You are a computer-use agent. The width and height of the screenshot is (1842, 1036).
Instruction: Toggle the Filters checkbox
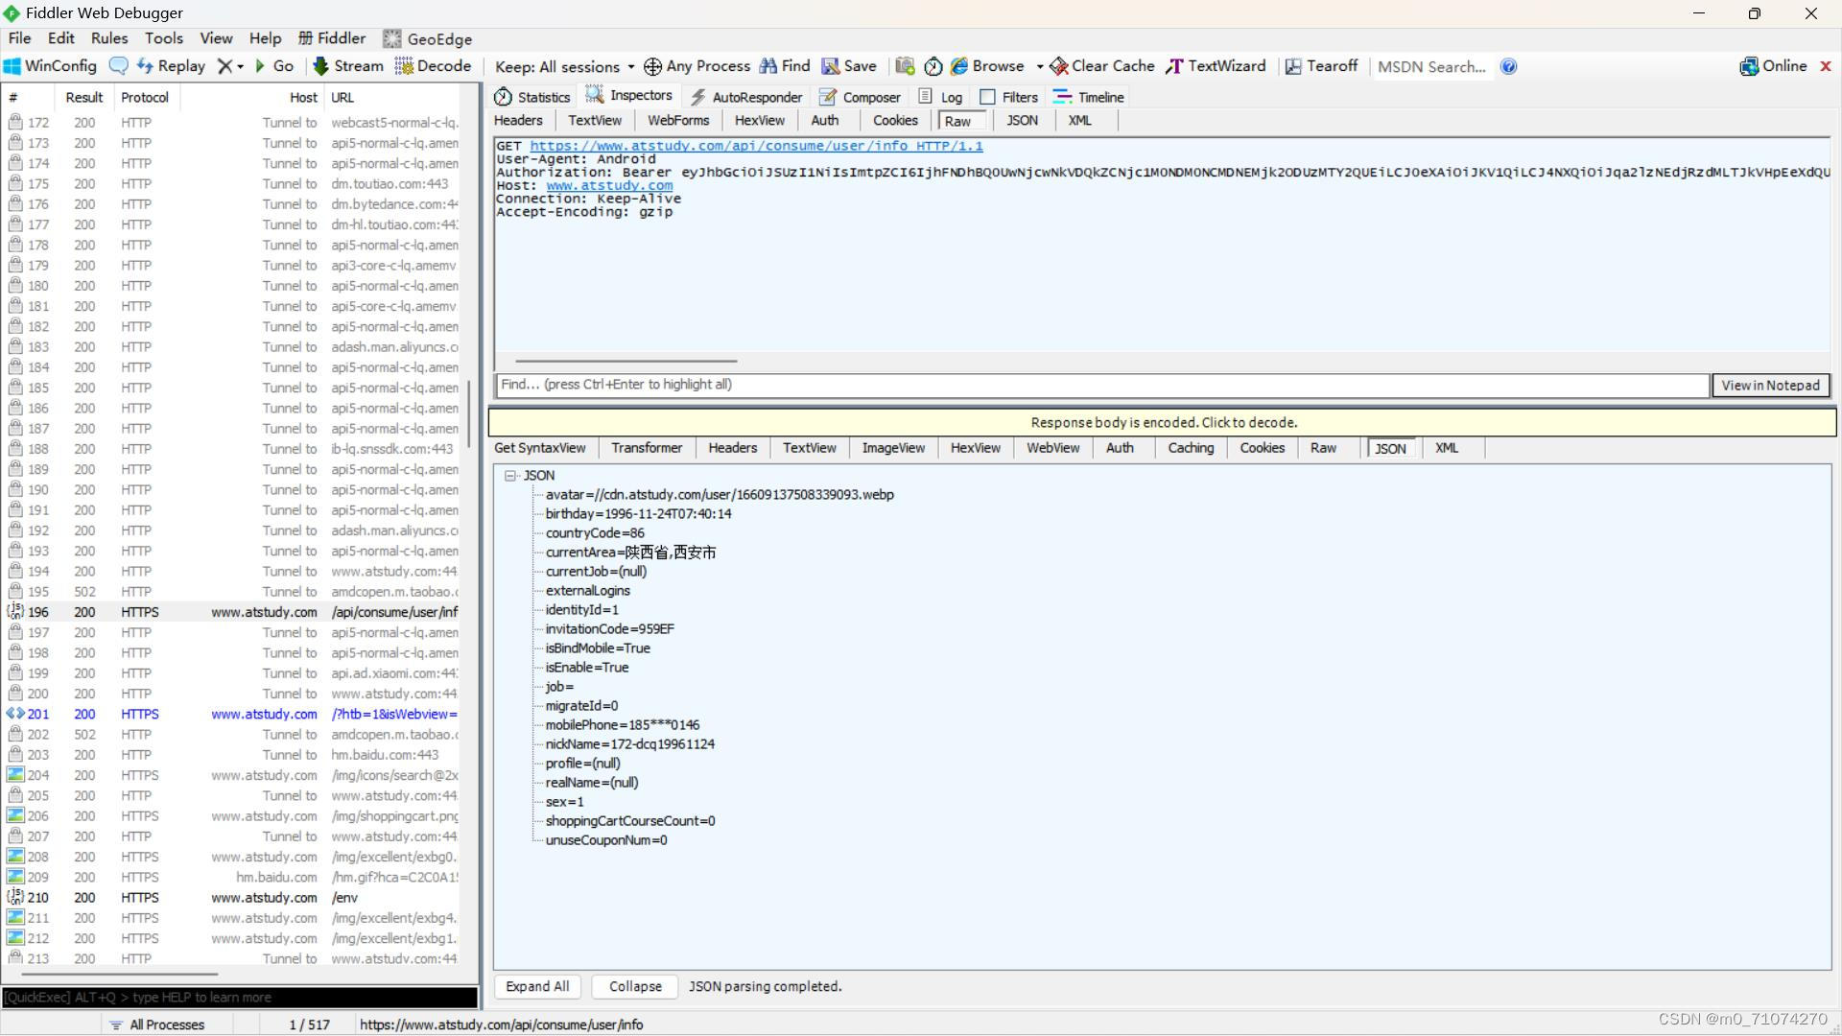987,97
